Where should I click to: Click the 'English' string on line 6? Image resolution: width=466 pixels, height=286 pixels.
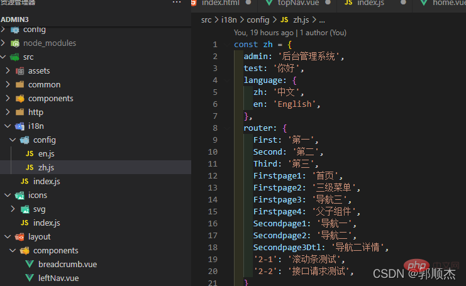click(x=294, y=104)
